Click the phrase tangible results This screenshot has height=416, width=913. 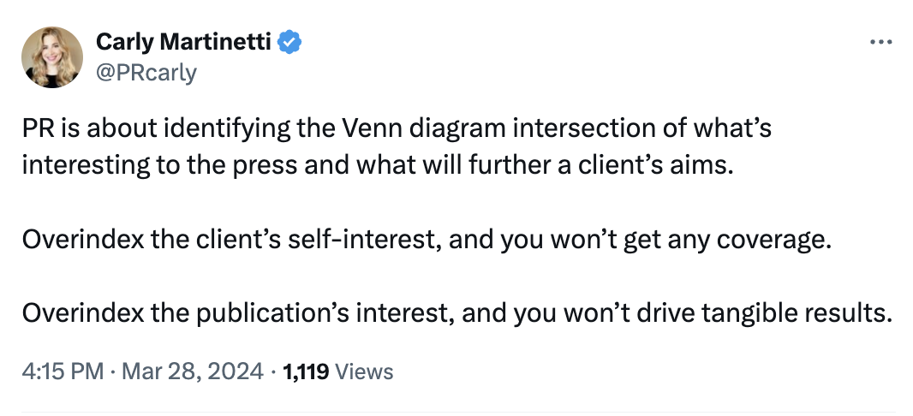797,315
